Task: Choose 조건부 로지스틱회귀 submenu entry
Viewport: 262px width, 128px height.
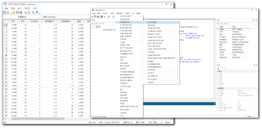Action: [x=162, y=31]
